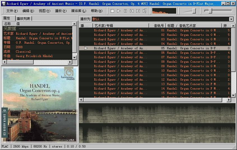The image size is (237, 150).
Task: Select track 06 Organ Concerto in B-F
Action: (155, 53)
